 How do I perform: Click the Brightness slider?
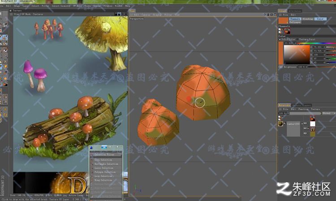click(322, 67)
